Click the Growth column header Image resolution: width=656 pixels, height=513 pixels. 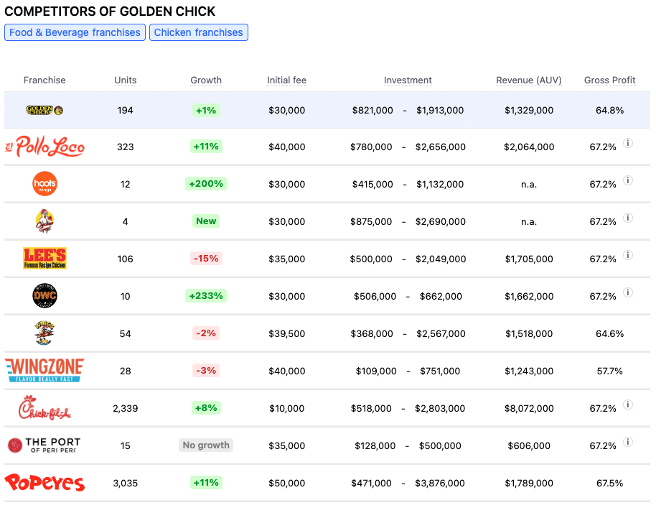coord(206,80)
